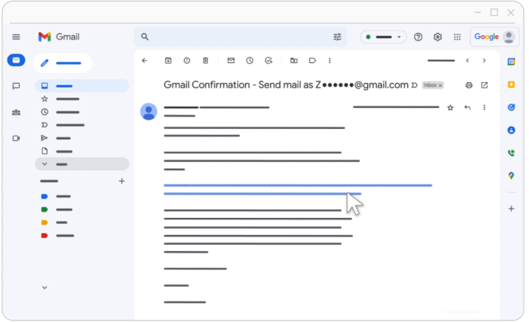Open the active status dropdown

tap(383, 37)
